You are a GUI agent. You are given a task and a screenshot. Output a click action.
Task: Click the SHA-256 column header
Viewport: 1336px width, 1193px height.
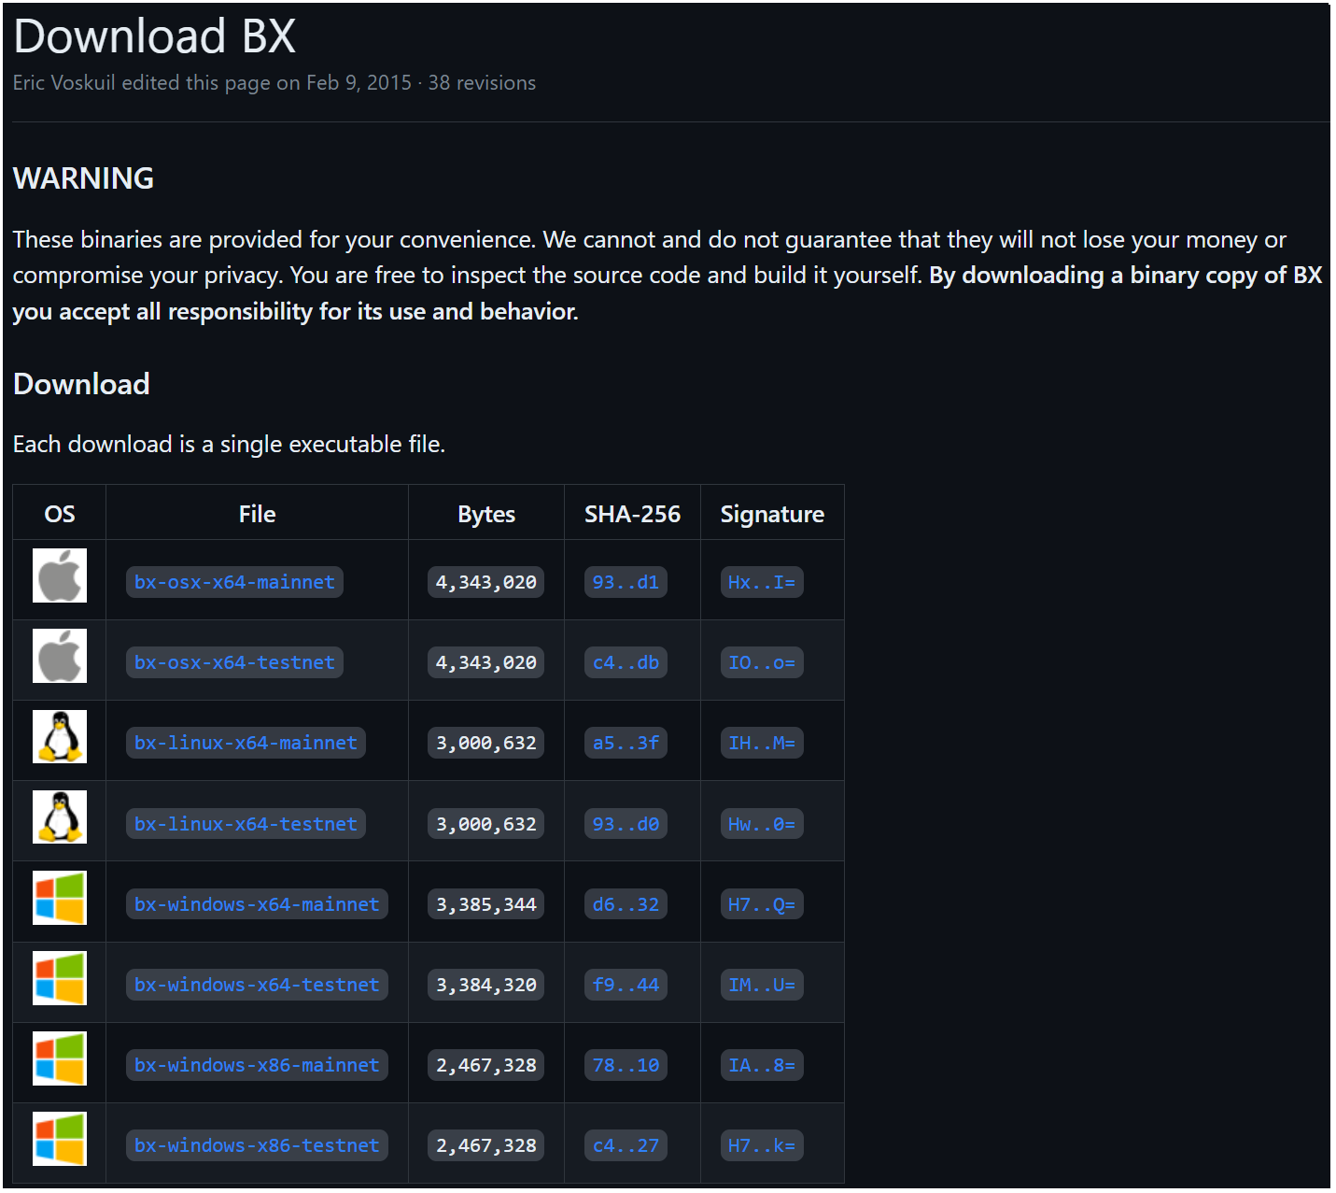pyautogui.click(x=632, y=514)
